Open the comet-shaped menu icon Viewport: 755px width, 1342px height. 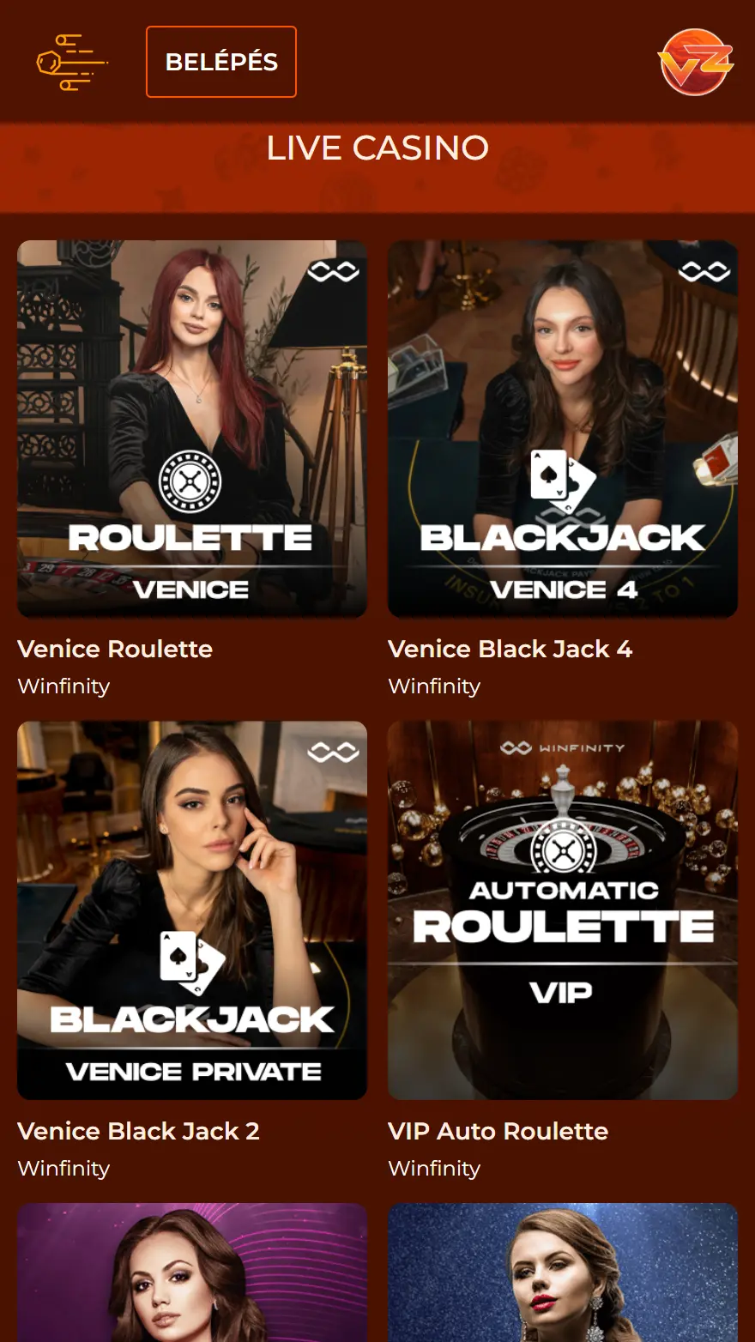tap(72, 63)
